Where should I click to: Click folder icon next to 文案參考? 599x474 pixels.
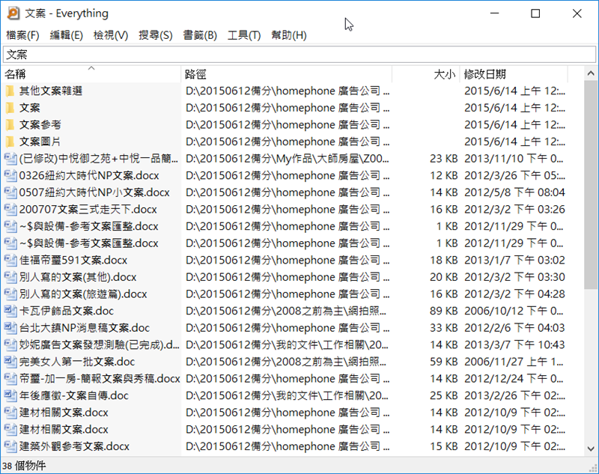pos(10,125)
